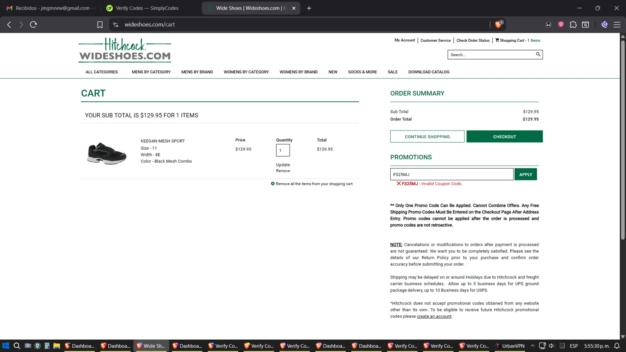
Task: Remove all the items from shopping cart
Action: [312, 184]
